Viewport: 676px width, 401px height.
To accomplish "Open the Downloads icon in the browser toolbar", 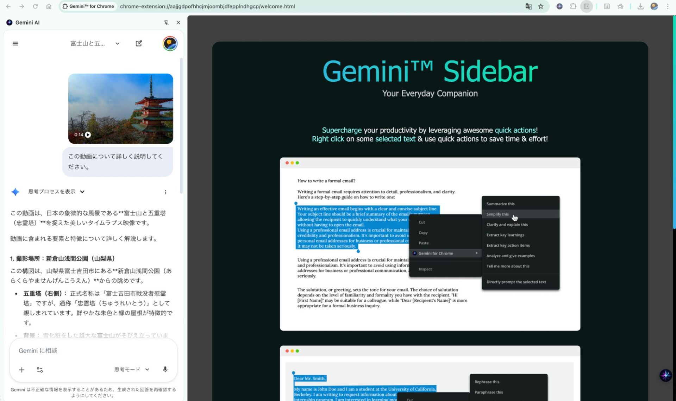I will [640, 6].
